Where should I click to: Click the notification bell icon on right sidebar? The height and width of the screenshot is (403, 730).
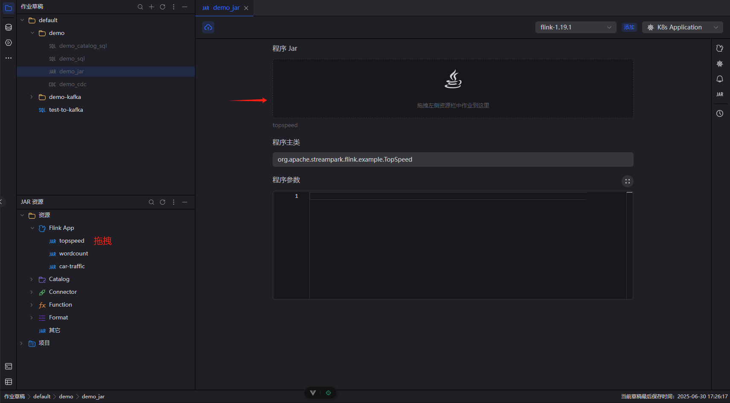click(720, 79)
